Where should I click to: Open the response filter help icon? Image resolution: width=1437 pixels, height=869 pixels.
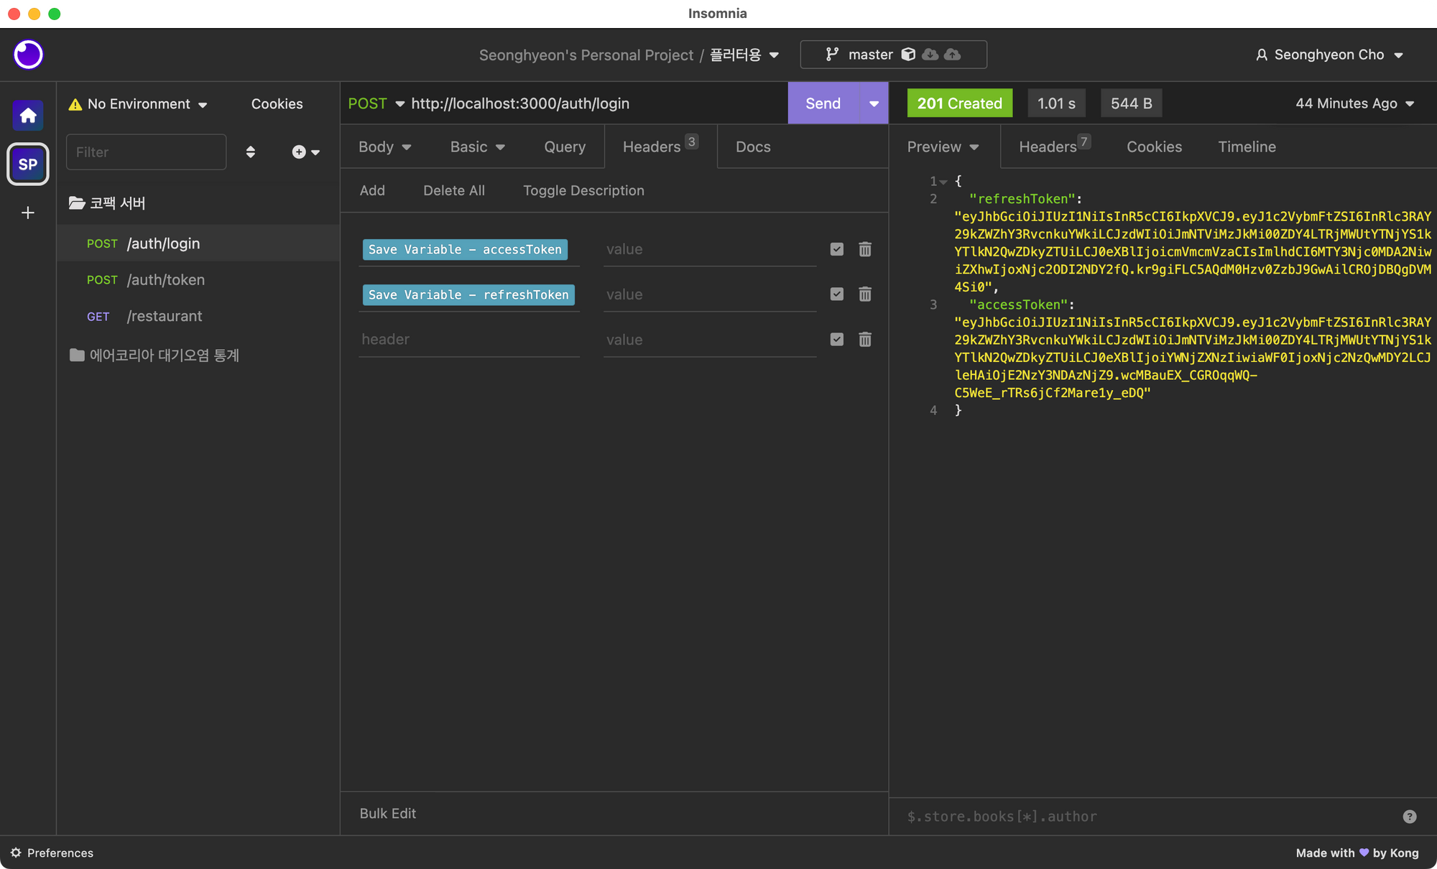pyautogui.click(x=1409, y=817)
